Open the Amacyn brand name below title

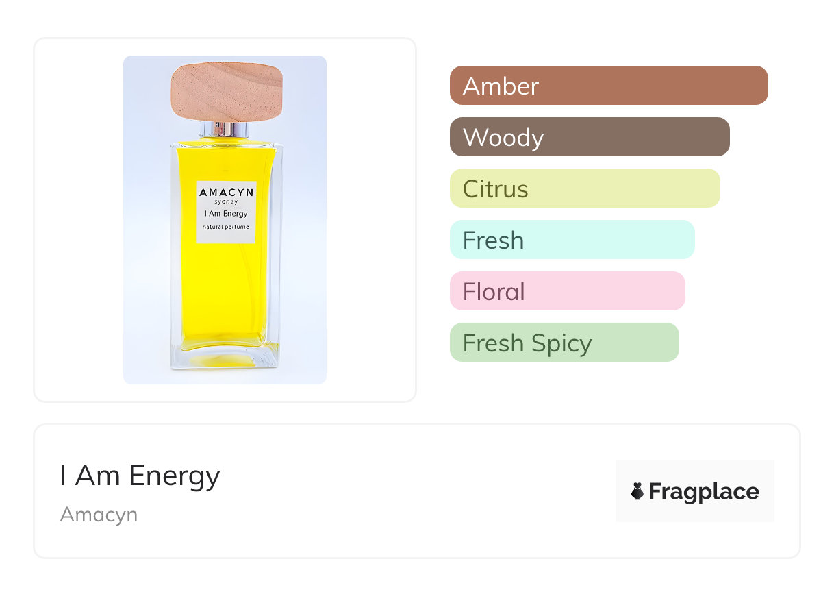pyautogui.click(x=99, y=515)
